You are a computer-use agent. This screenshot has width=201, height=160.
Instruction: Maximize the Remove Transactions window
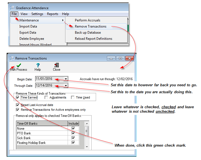120,58
